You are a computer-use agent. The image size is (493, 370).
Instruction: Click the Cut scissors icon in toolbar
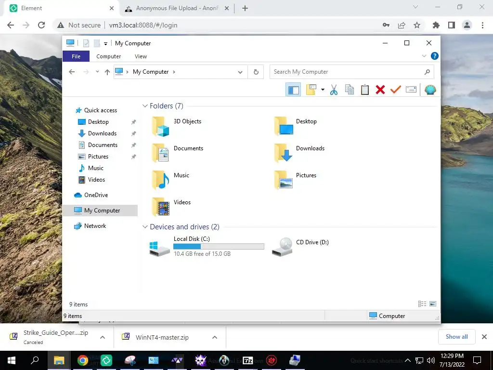tap(334, 90)
